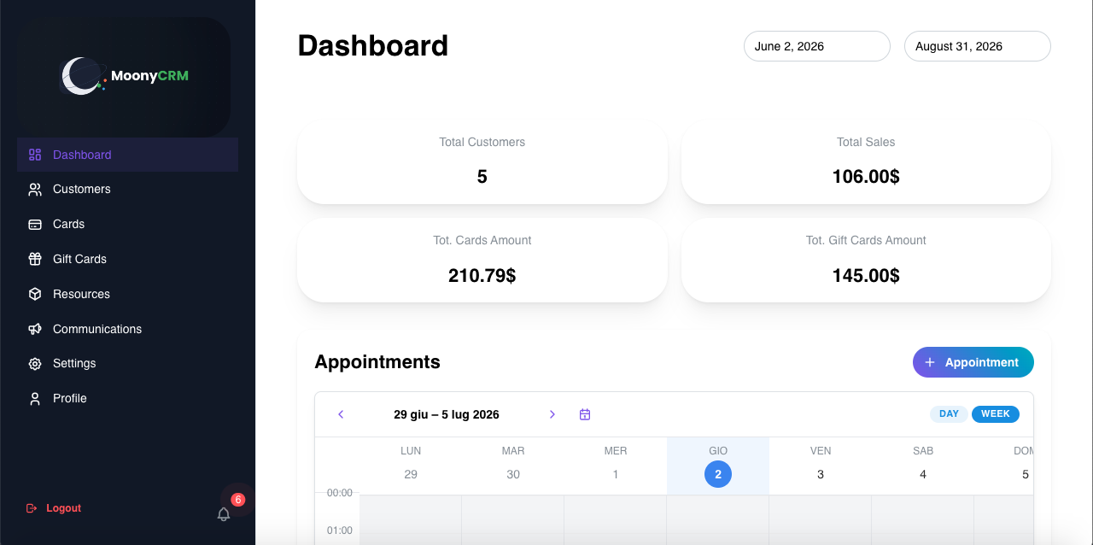Click the Customers people icon
This screenshot has width=1093, height=545.
(35, 190)
